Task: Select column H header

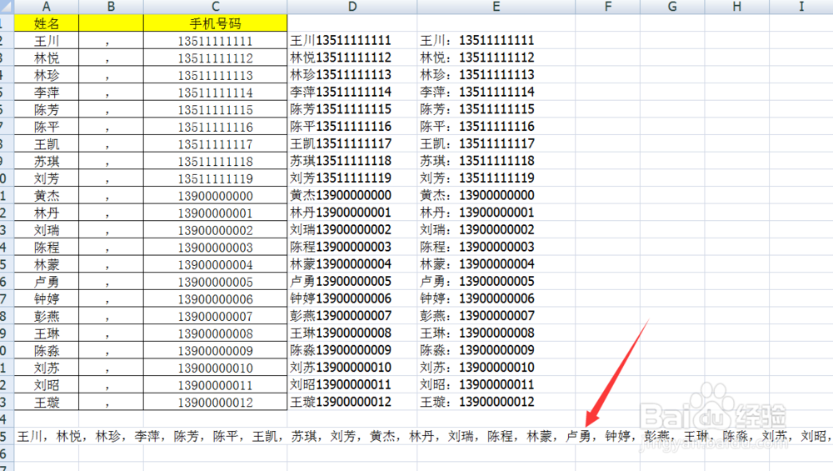Action: (737, 7)
